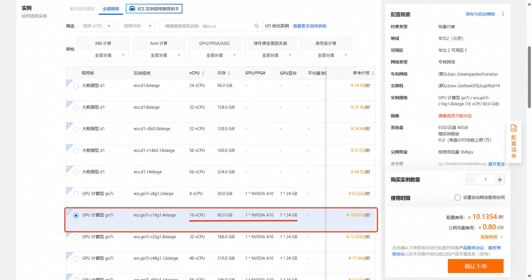
Task: Open the 产品服务协议 link
Action: (x=472, y=248)
